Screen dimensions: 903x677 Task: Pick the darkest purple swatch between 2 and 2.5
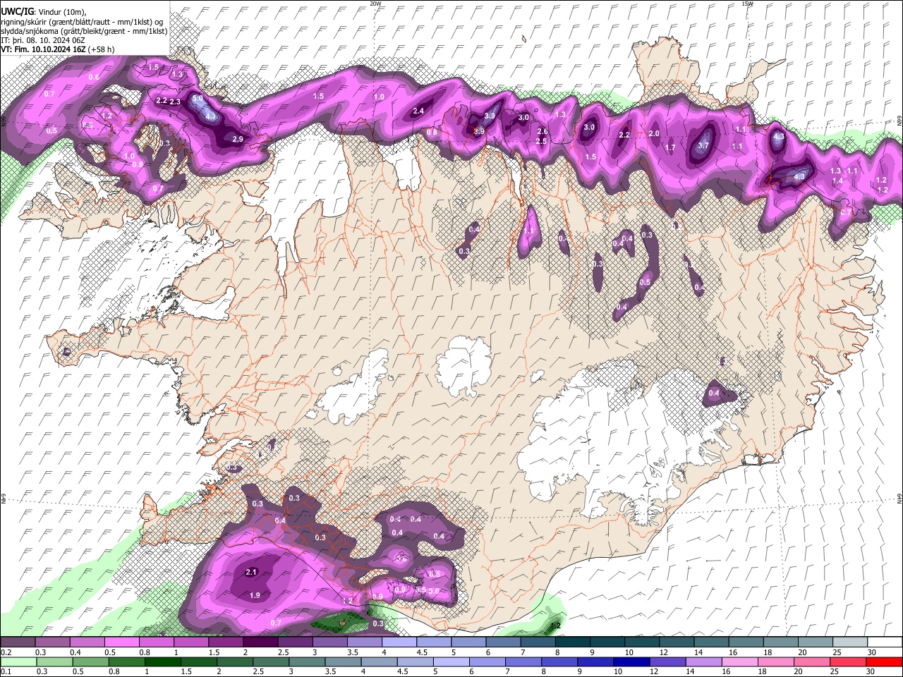pyautogui.click(x=260, y=642)
